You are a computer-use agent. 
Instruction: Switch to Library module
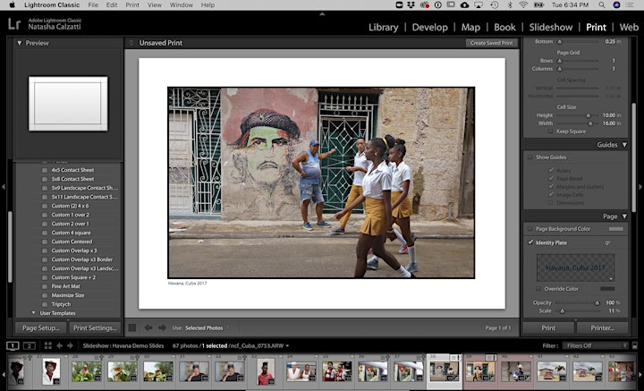(383, 28)
